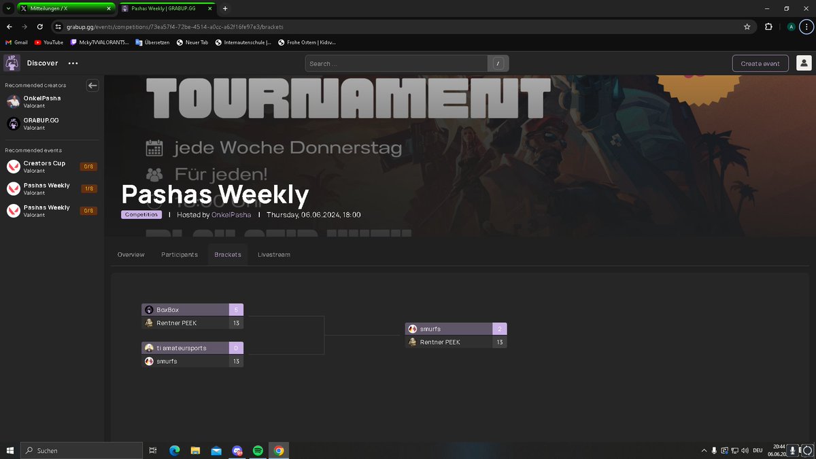
Task: Open the Chrome profile avatar 'A'
Action: click(x=791, y=27)
